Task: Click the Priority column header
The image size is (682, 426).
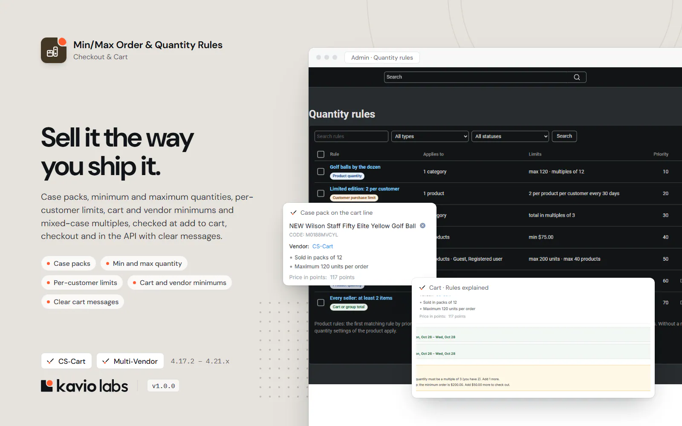Action: pos(661,154)
